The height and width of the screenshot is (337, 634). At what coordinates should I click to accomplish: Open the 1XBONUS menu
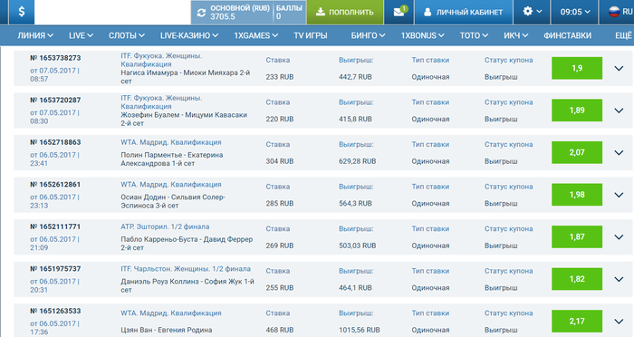pos(423,35)
